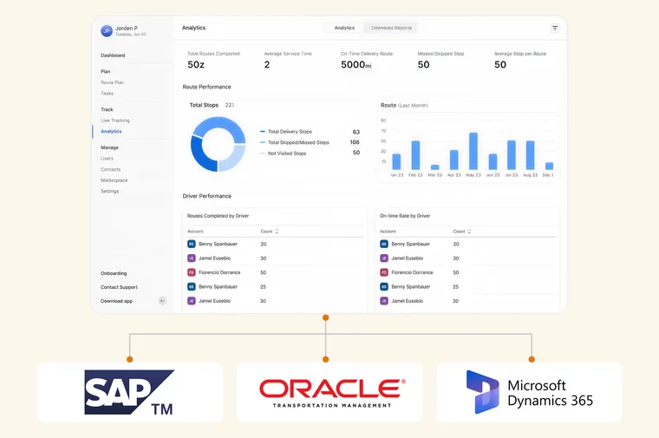659x438 pixels.
Task: Click Florencio Dorrance avatar in On-time Rate table
Action: click(384, 272)
